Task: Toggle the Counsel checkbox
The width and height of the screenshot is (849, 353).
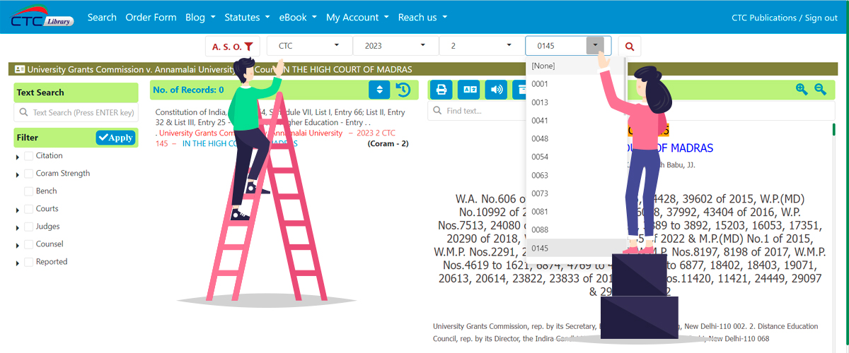Action: coord(29,244)
